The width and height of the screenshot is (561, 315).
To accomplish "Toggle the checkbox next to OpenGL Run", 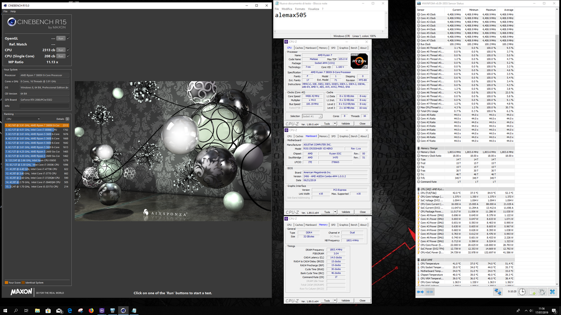I will [x=68, y=38].
